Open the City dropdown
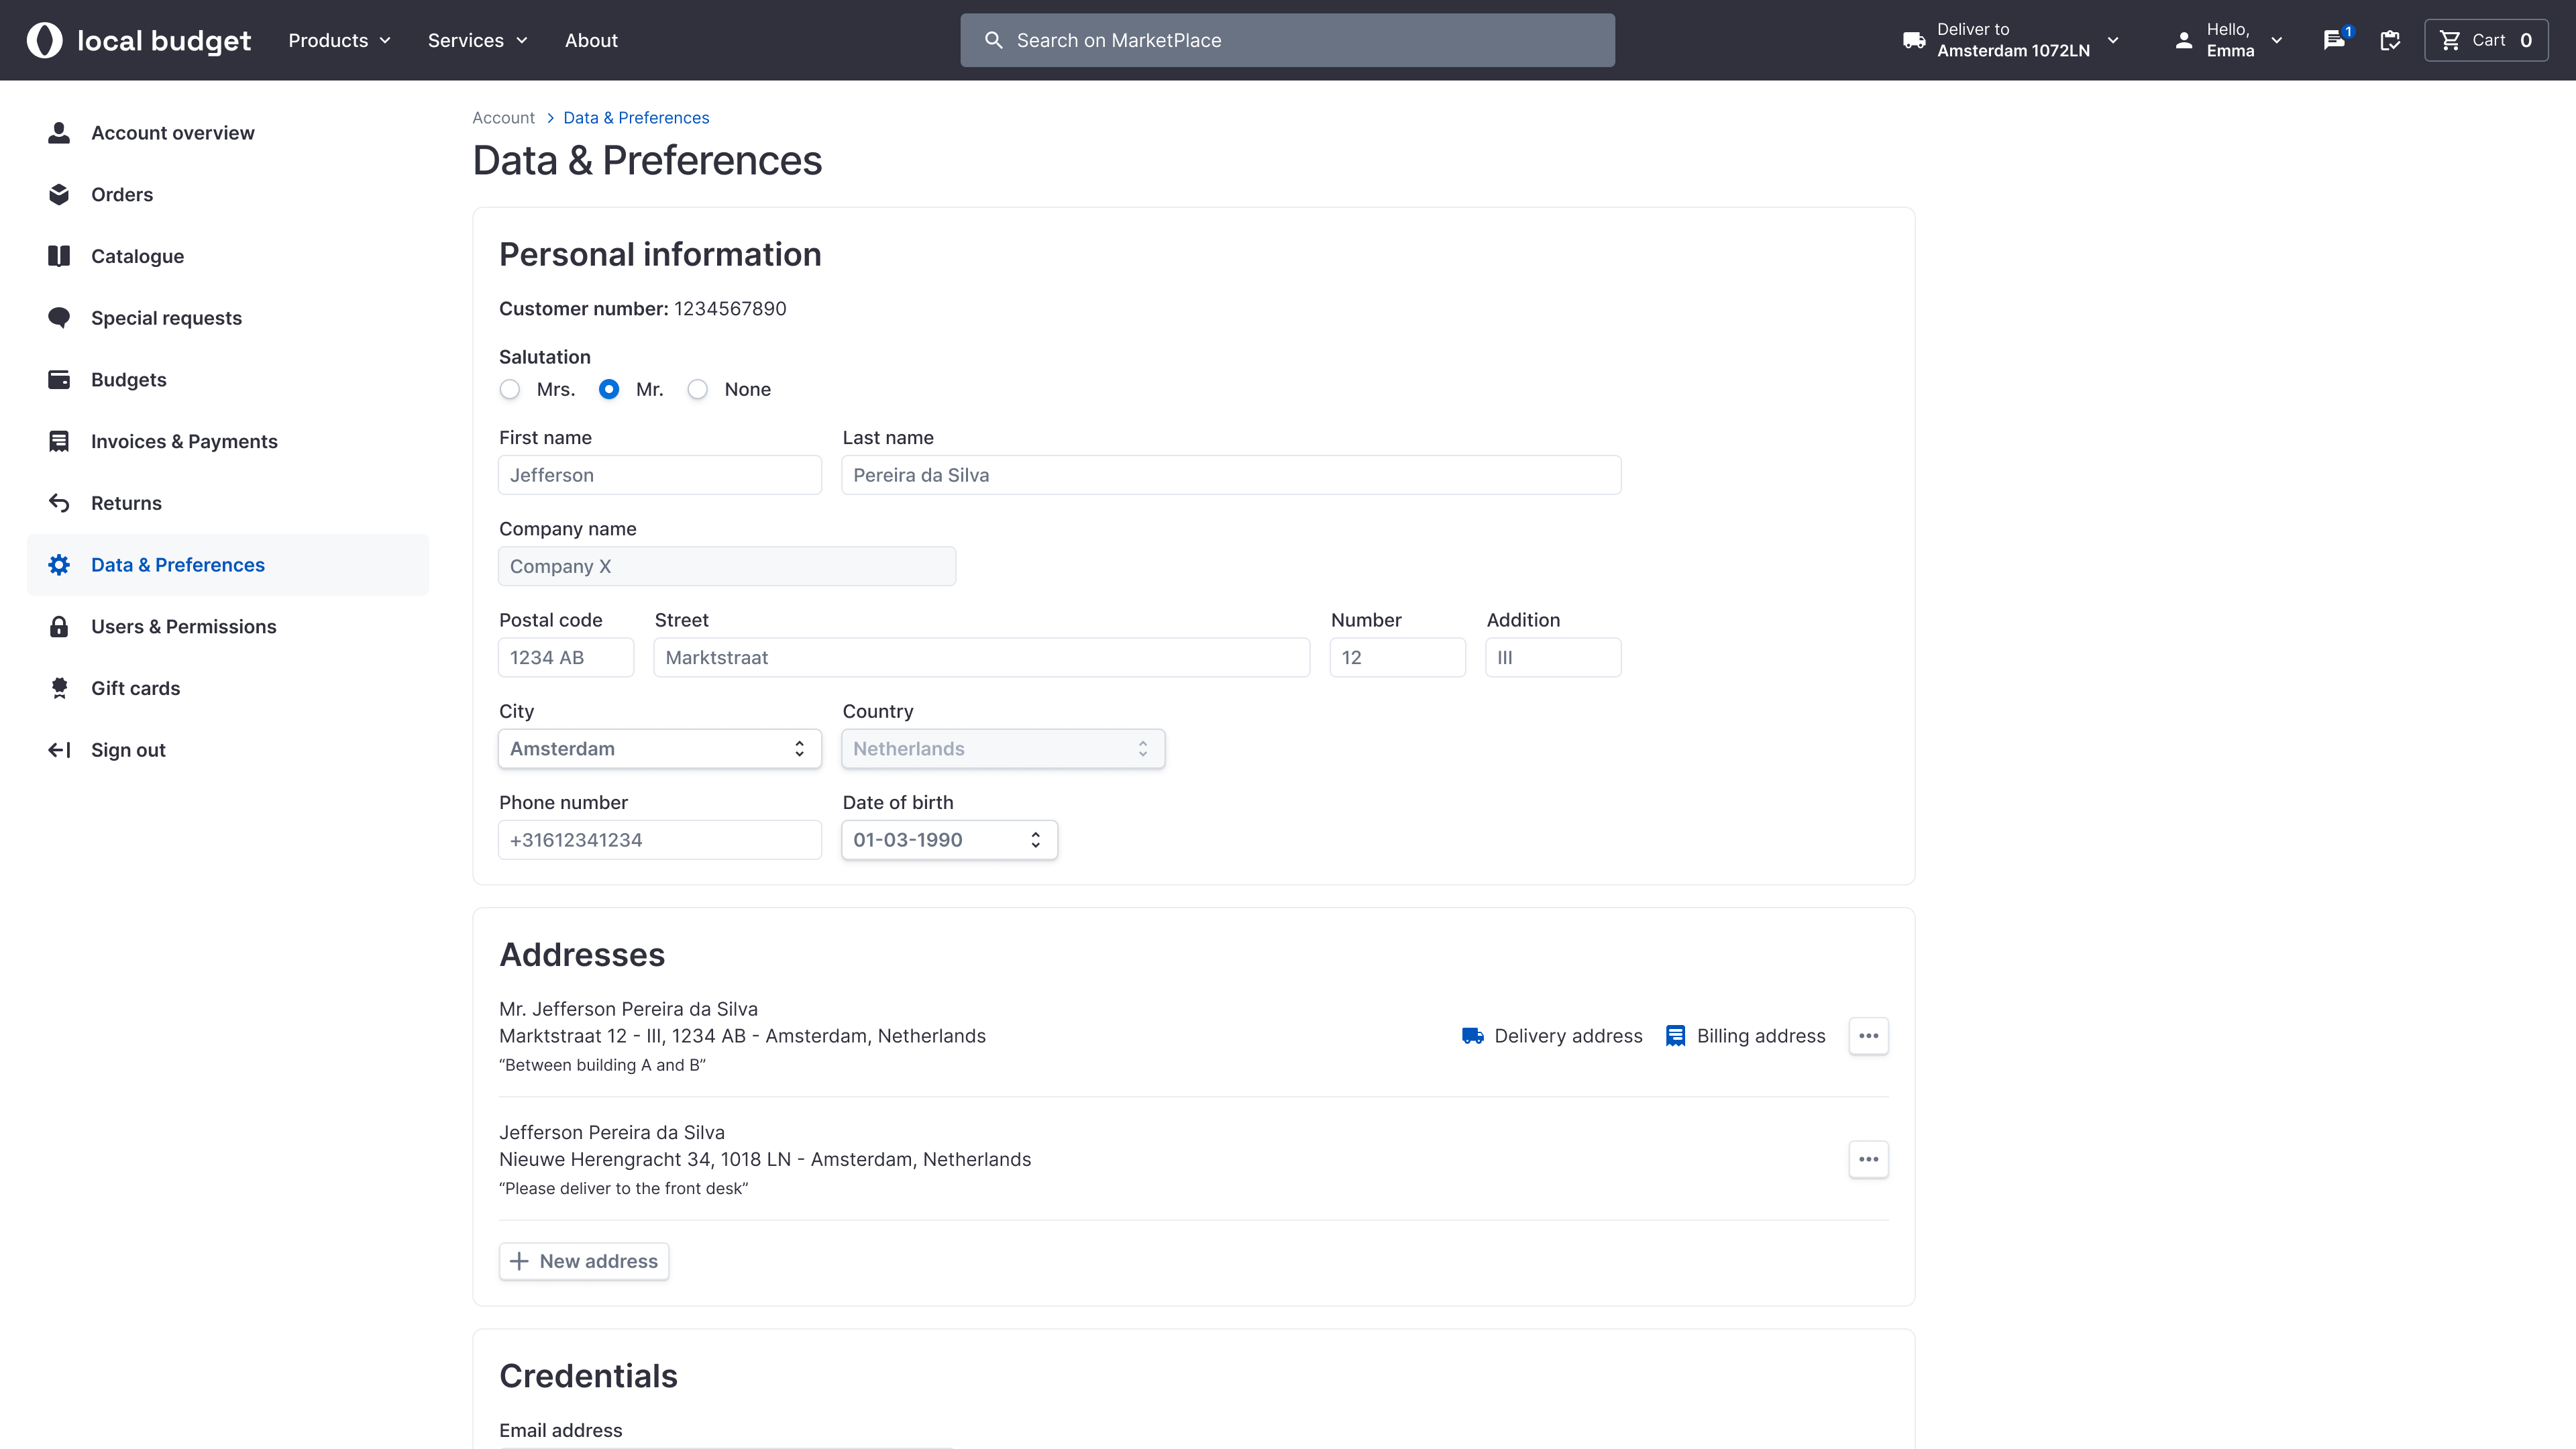This screenshot has height=1449, width=2576. [x=659, y=749]
